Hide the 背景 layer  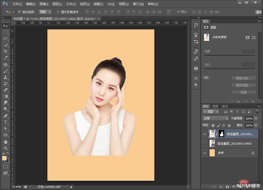click(204, 153)
